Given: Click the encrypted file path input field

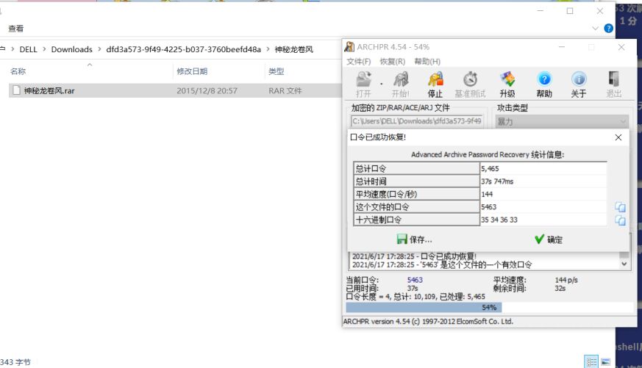Looking at the screenshot, I should [417, 121].
